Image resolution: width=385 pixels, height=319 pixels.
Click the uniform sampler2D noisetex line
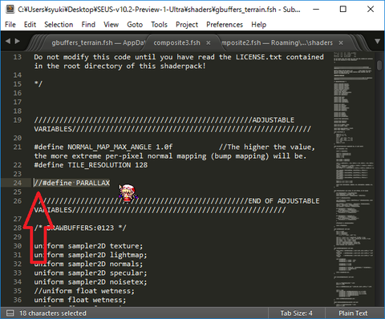point(91,282)
